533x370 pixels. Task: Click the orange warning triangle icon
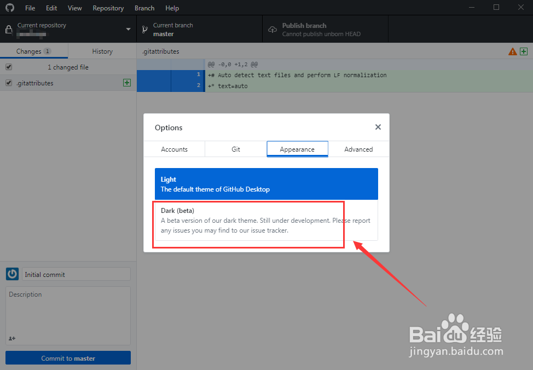[512, 51]
